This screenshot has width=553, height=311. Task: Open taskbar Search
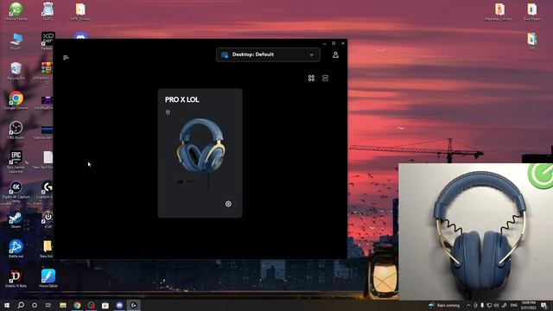[x=21, y=305]
